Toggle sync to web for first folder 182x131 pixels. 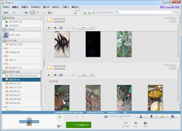[172, 21]
